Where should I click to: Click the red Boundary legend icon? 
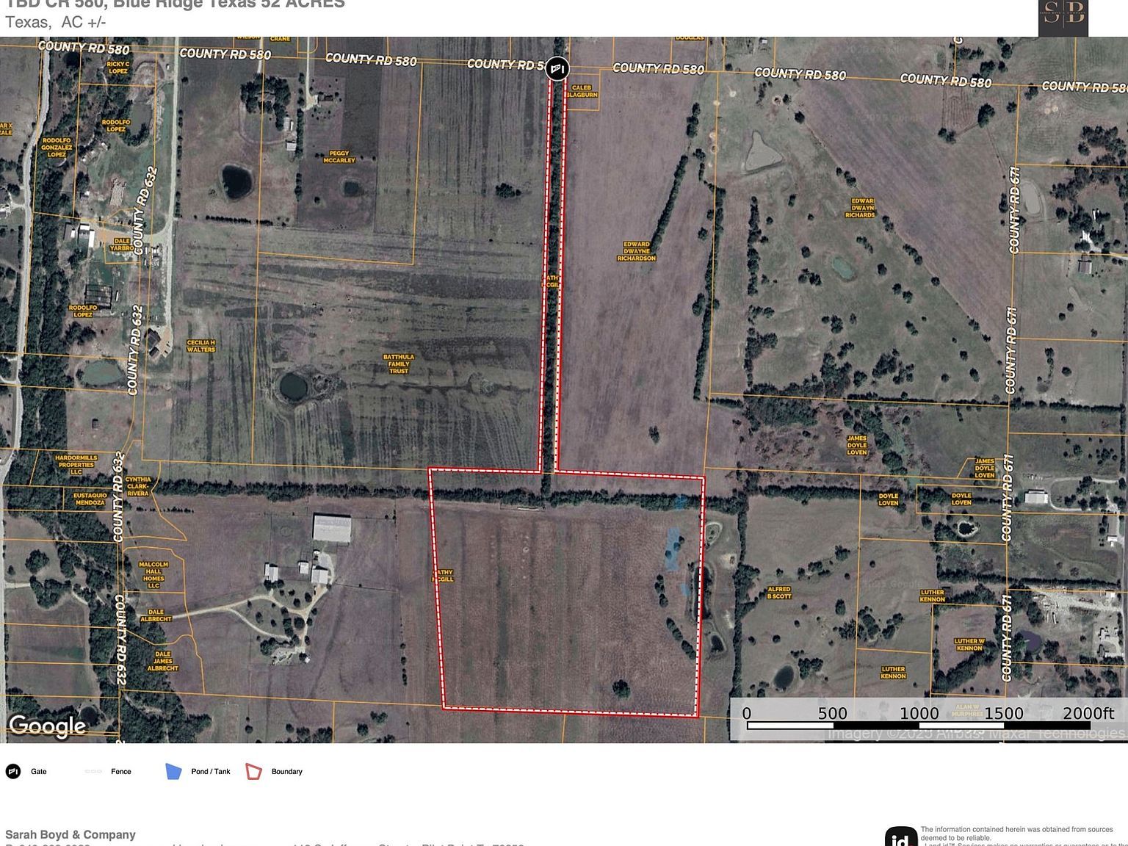pyautogui.click(x=253, y=771)
